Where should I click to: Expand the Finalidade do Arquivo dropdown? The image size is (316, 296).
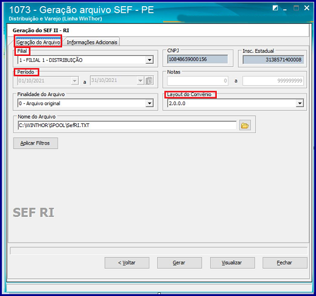coord(149,103)
